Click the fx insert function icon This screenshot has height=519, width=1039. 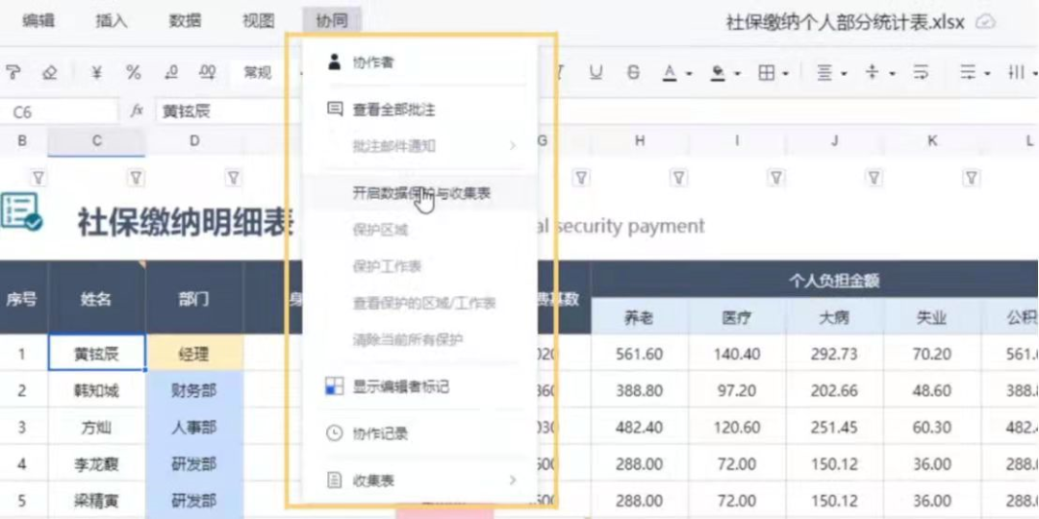(138, 111)
